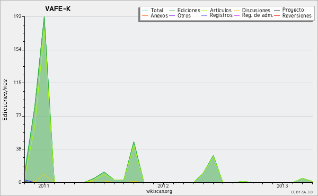Click the 2011 x-axis label
Image resolution: width=318 pixels, height=196 pixels.
click(44, 185)
